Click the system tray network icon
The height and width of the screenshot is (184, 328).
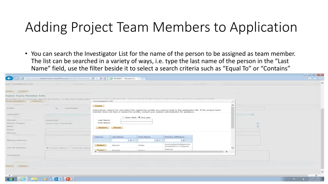click(299, 179)
